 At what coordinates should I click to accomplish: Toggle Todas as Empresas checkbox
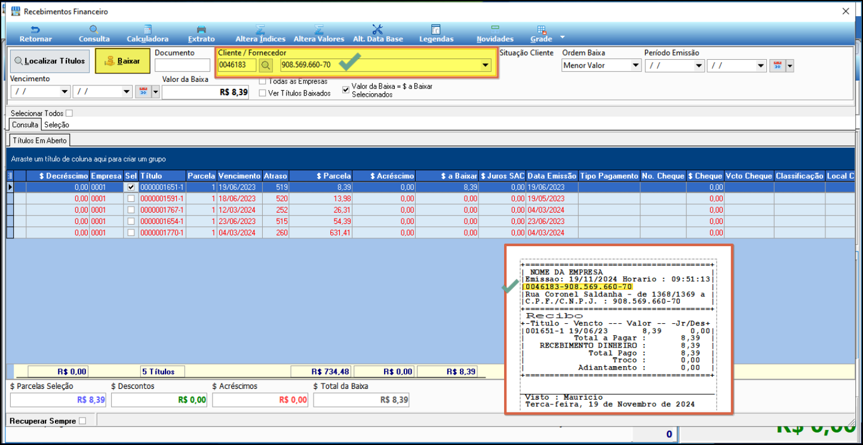click(262, 81)
